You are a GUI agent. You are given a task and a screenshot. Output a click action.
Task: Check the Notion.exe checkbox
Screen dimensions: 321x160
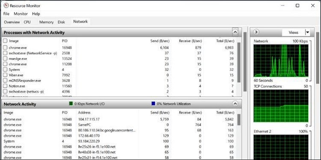pyautogui.click(x=5, y=86)
